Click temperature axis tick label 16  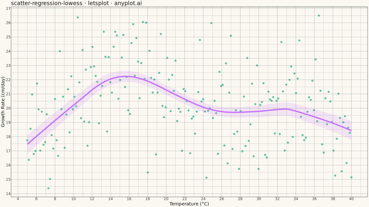[x=129, y=199]
